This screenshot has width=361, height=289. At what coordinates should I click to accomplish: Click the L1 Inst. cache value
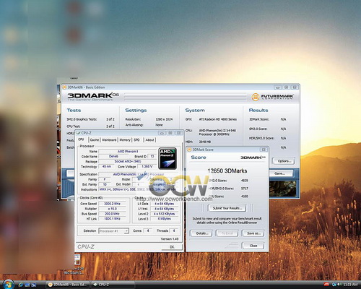click(165, 209)
